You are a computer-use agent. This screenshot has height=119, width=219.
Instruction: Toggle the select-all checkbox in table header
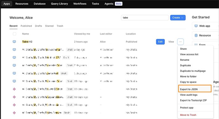[x=14, y=34]
